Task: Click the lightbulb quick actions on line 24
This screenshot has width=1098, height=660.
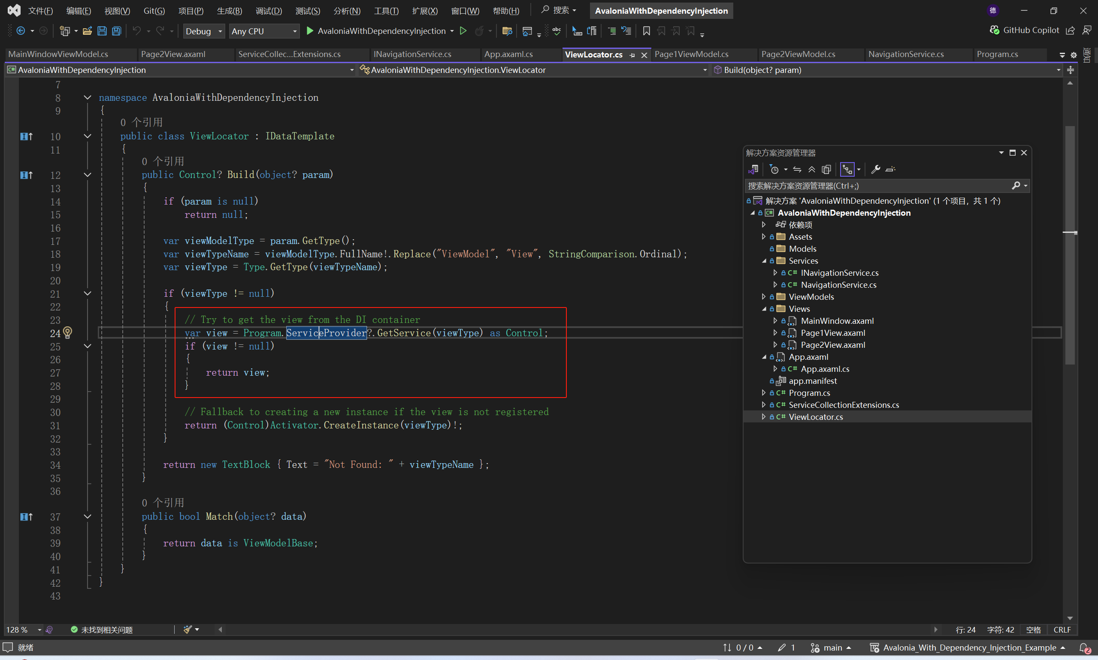Action: (x=68, y=332)
